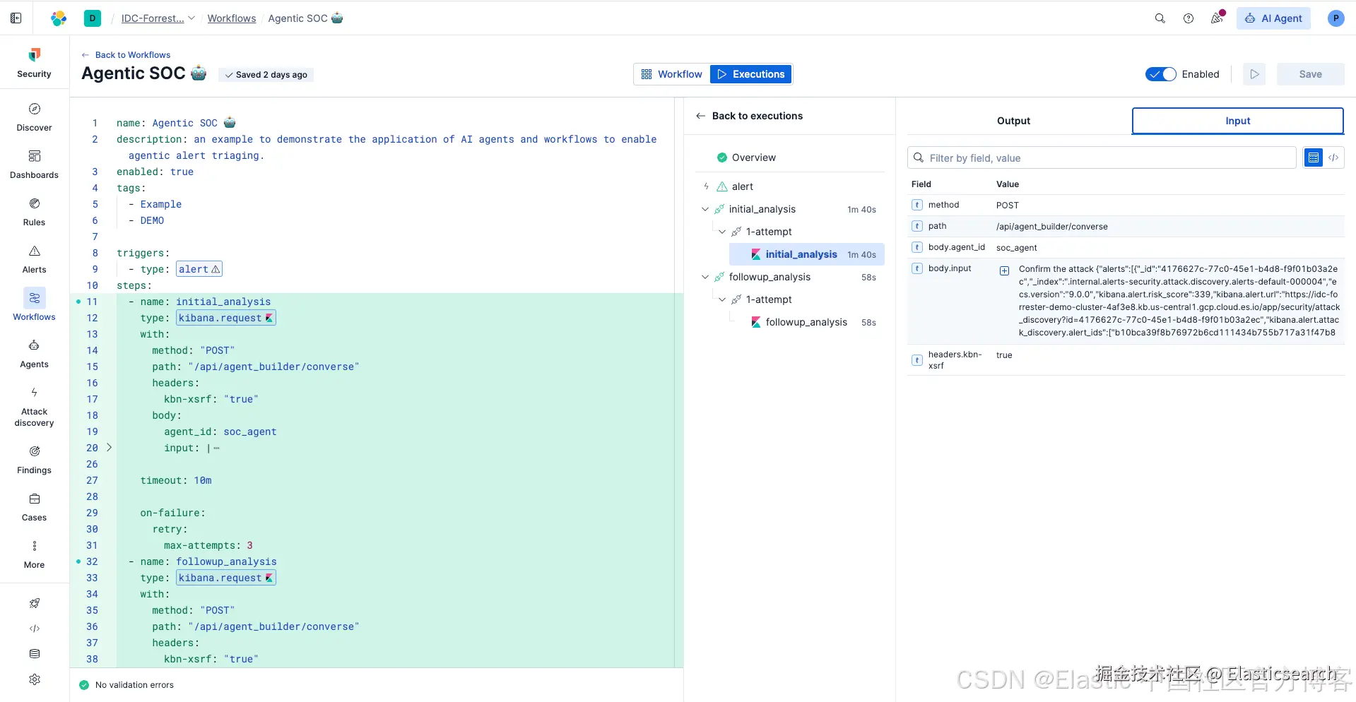
Task: Click Back to executions
Action: [x=750, y=116]
